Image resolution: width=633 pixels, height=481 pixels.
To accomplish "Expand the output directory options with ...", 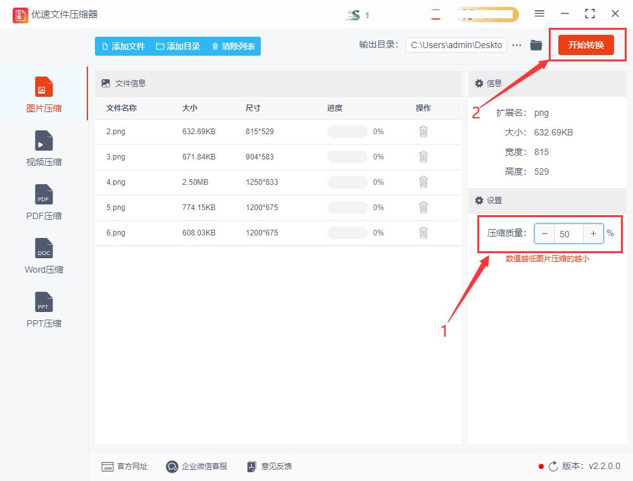I will 517,45.
